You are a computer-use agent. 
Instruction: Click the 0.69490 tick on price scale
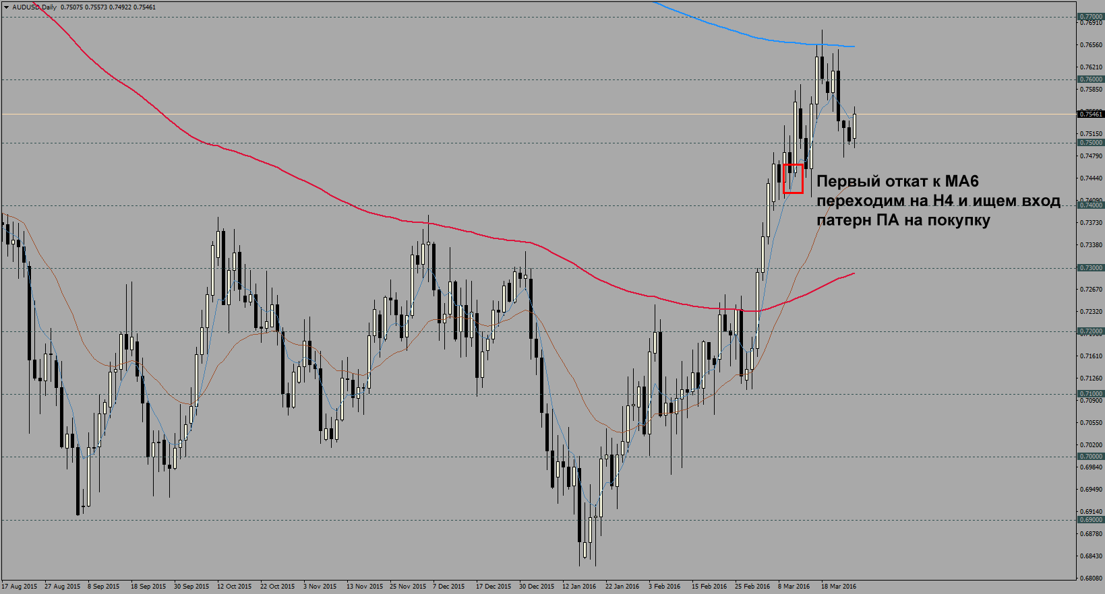(1091, 490)
